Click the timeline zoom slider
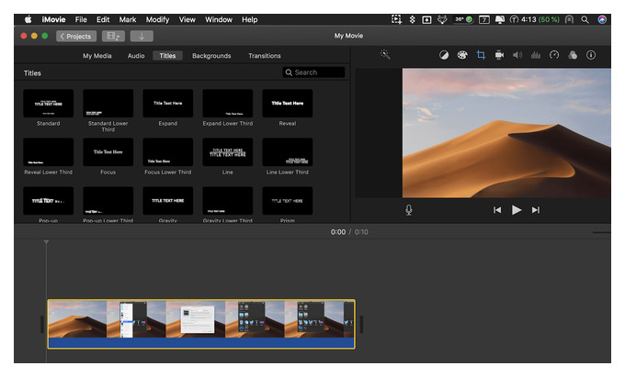The image size is (625, 377). 602,232
